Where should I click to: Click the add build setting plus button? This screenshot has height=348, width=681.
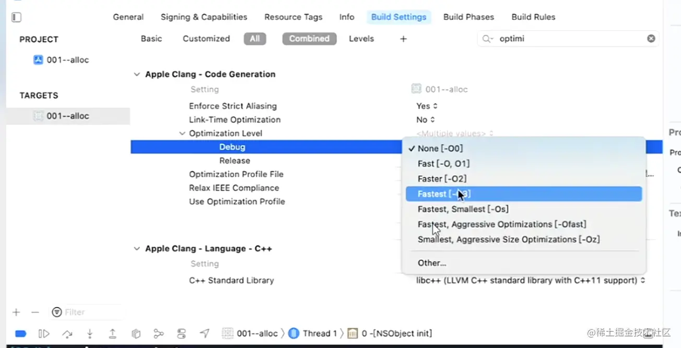[403, 39]
